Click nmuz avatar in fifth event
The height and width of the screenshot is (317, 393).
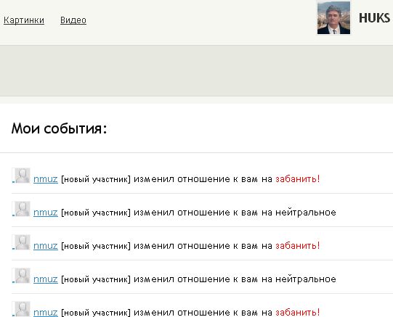(22, 309)
